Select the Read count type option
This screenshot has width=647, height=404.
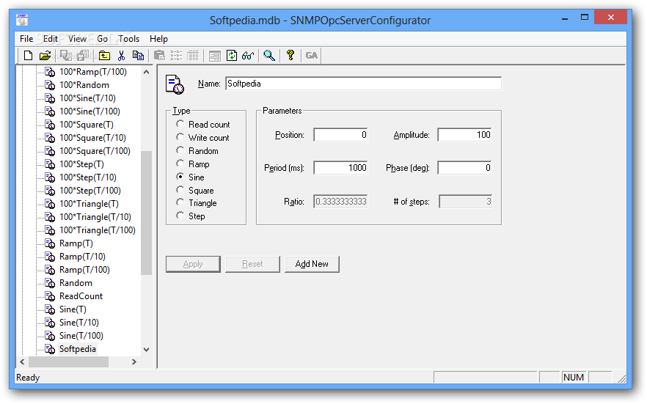tap(180, 124)
